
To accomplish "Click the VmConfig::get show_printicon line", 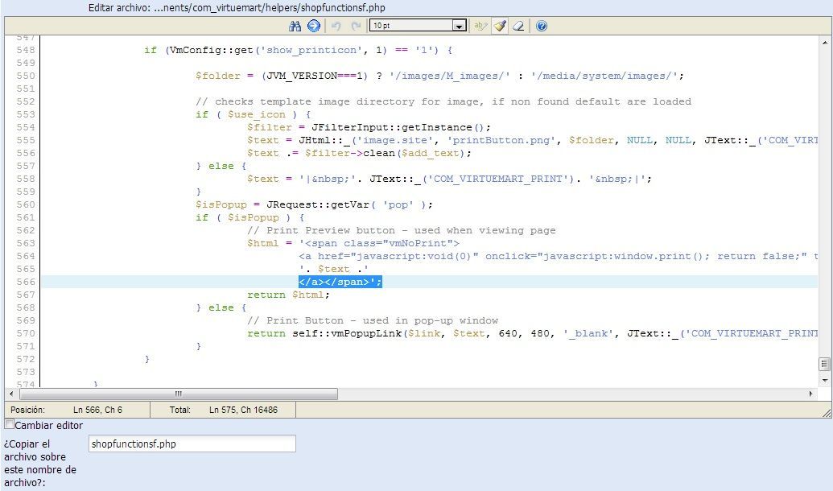I will [298, 50].
